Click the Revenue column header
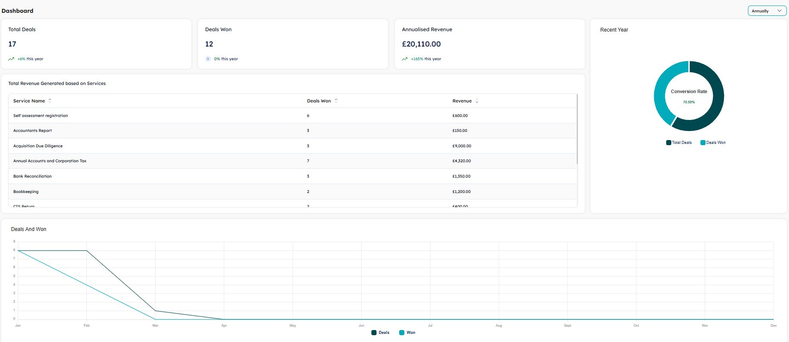The image size is (789, 342). tap(462, 101)
